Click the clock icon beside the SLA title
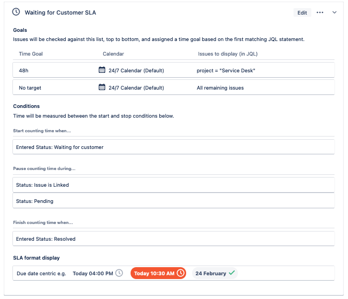The image size is (348, 299). pos(16,12)
